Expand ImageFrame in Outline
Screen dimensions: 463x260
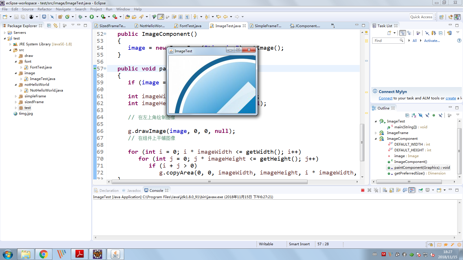click(x=376, y=133)
